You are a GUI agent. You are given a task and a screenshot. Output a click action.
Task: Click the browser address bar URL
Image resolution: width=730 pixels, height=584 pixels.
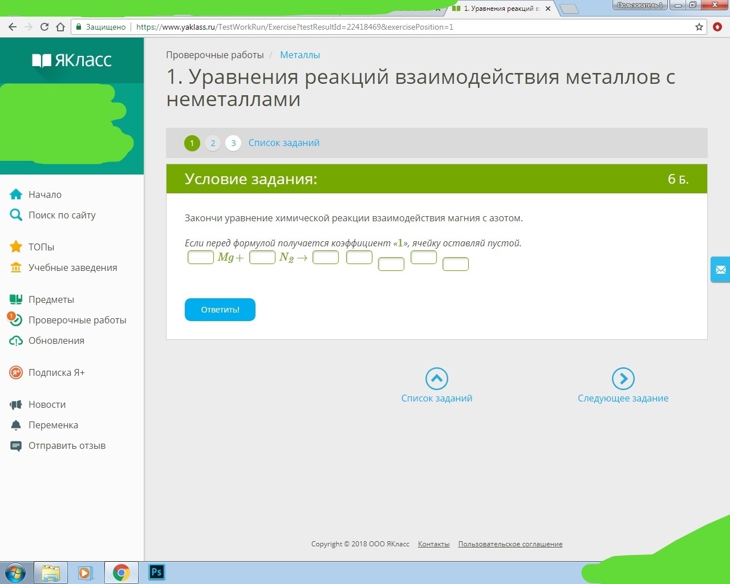[295, 27]
